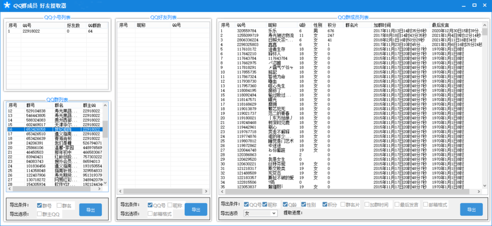Viewport: 492px width, 226px height.
Task: Select group row 25866106 温馨-家园
Action: (54, 147)
